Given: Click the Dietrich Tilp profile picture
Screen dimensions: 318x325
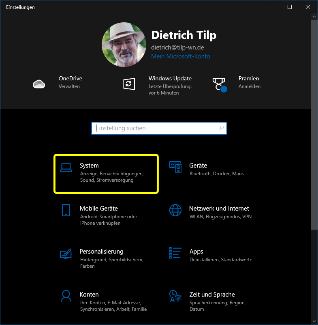Looking at the screenshot, I should (x=124, y=45).
